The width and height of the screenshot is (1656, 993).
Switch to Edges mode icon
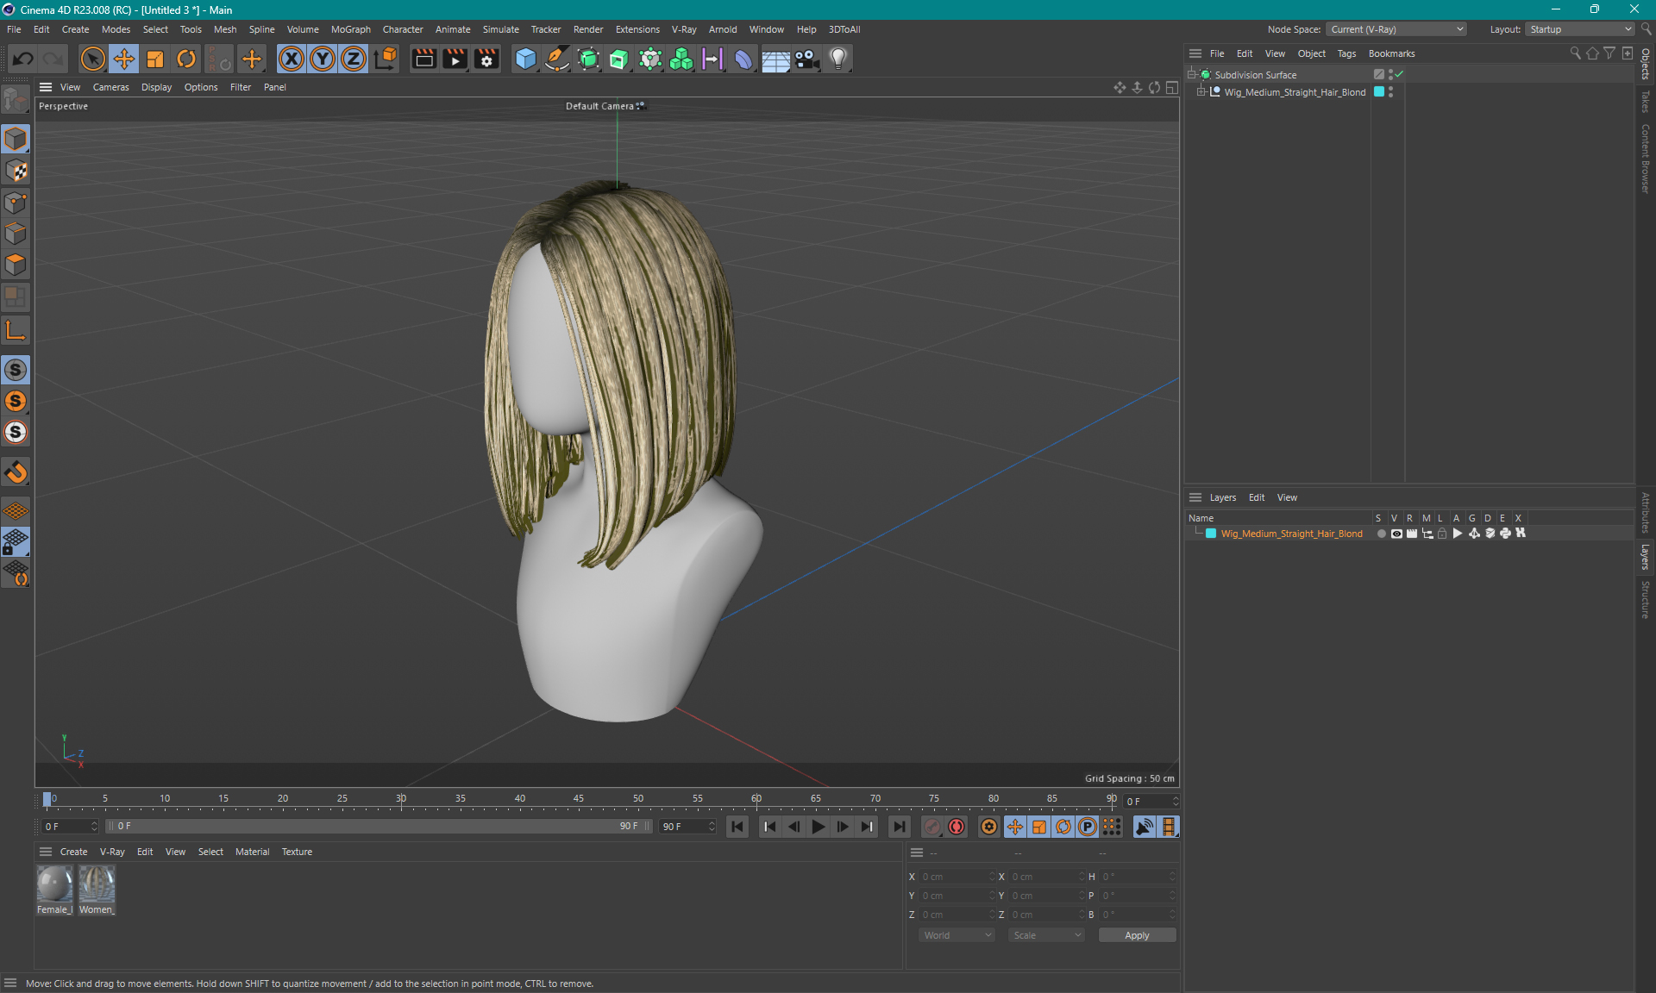pos(16,234)
